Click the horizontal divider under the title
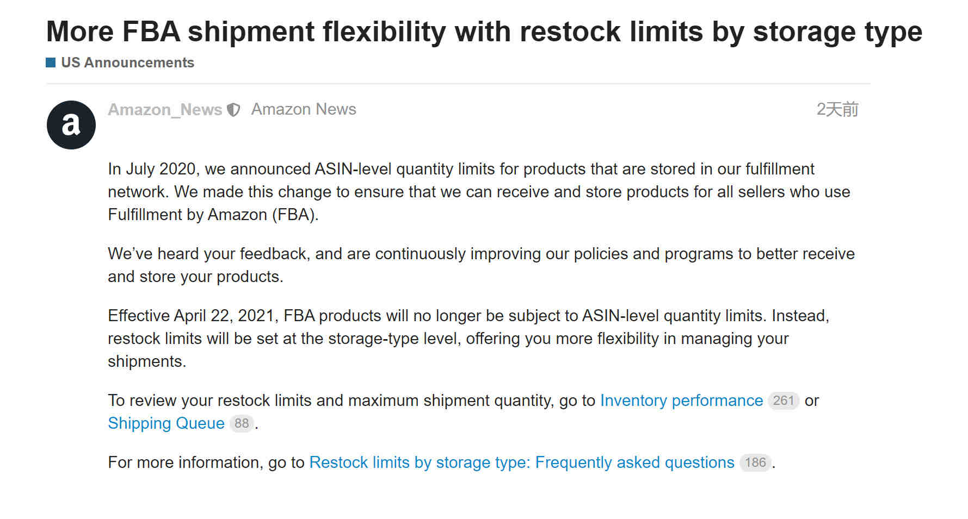 pos(458,84)
